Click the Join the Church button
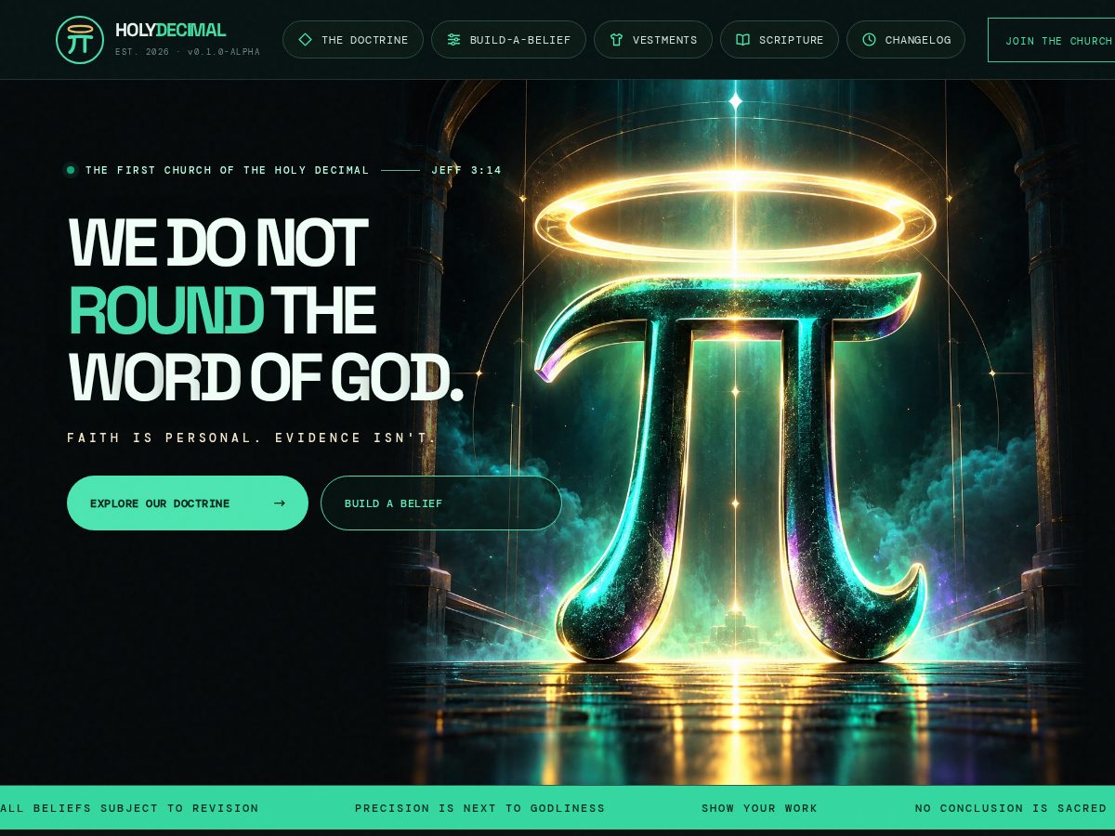The width and height of the screenshot is (1115, 836). click(1052, 40)
